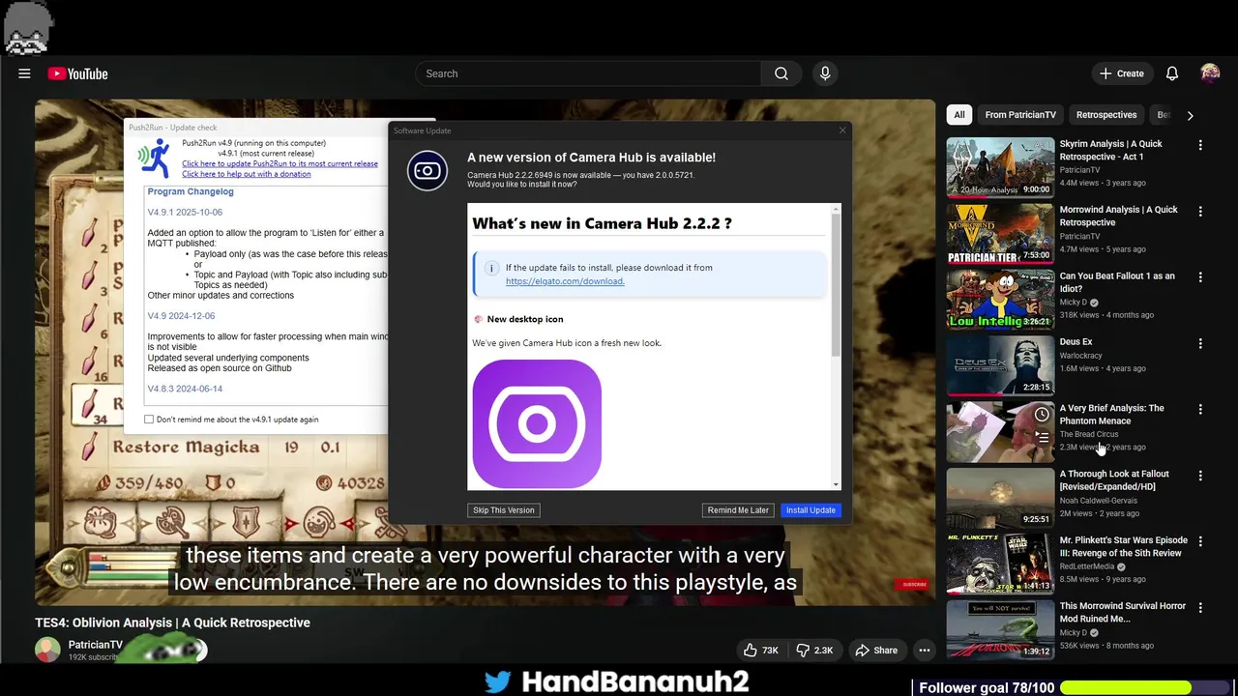Viewport: 1238px width, 696px height.
Task: Click the HandBananuh2 Twitter overlay icon
Action: 497,681
